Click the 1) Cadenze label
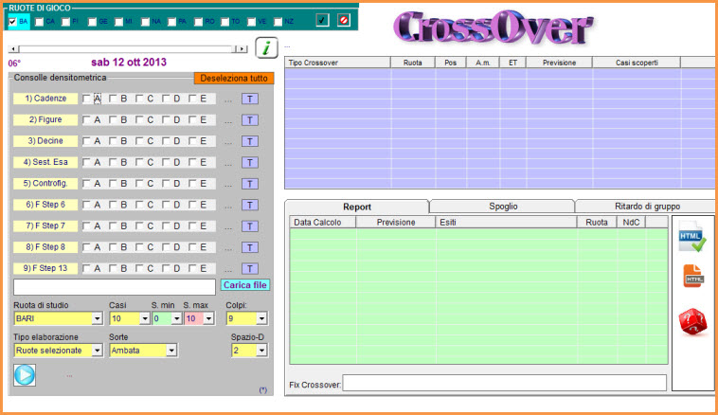This screenshot has width=718, height=415. tap(45, 99)
